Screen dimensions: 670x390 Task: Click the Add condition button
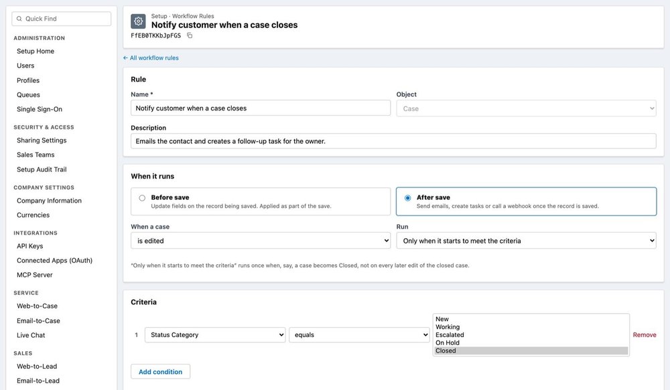[160, 372]
